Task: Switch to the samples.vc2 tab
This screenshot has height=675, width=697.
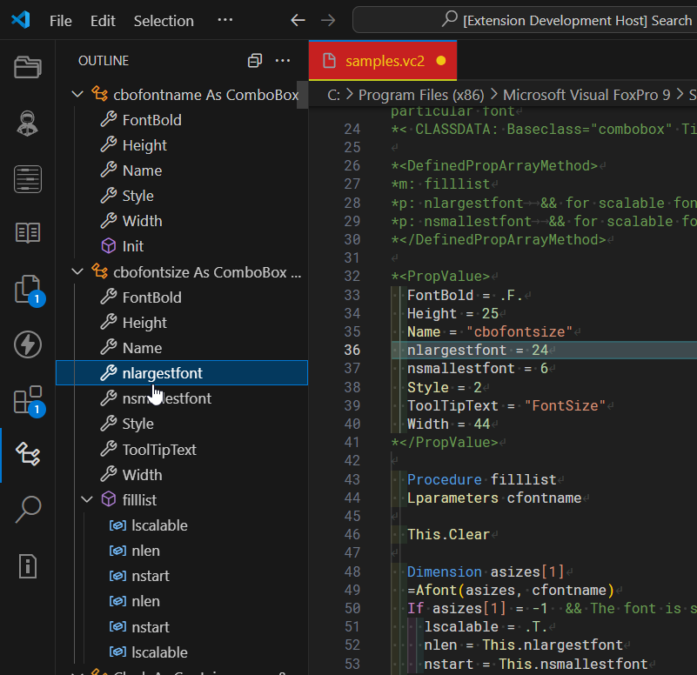Action: (x=383, y=60)
